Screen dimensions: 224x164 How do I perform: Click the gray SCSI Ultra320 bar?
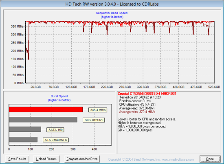43,120
